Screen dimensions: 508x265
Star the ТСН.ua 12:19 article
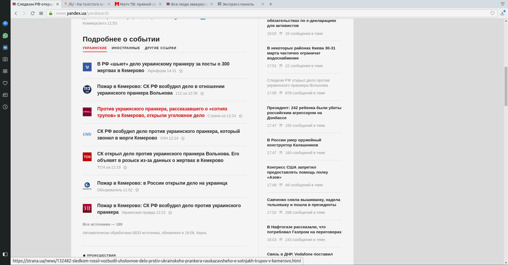coord(125,167)
